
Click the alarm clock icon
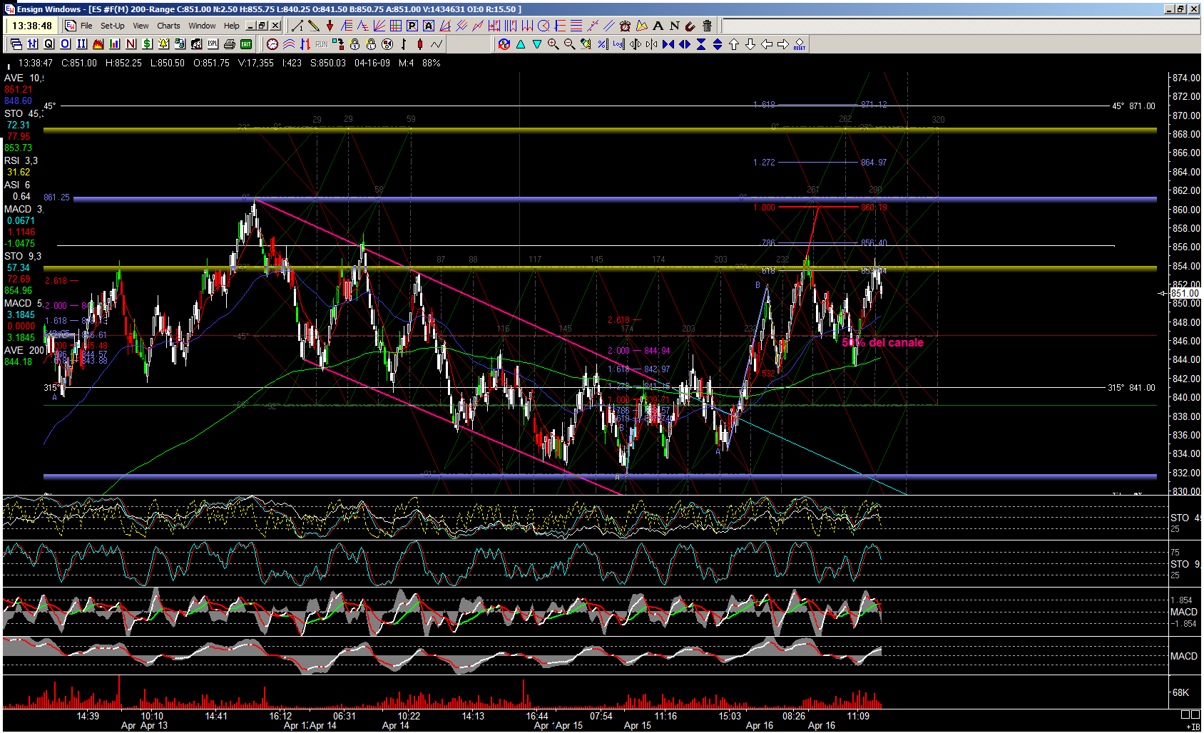pyautogui.click(x=625, y=26)
